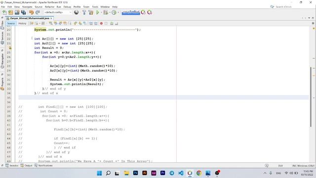
Task: Select the Zanyar_Ahmad_Muhammadd.java tab
Action: point(30,18)
